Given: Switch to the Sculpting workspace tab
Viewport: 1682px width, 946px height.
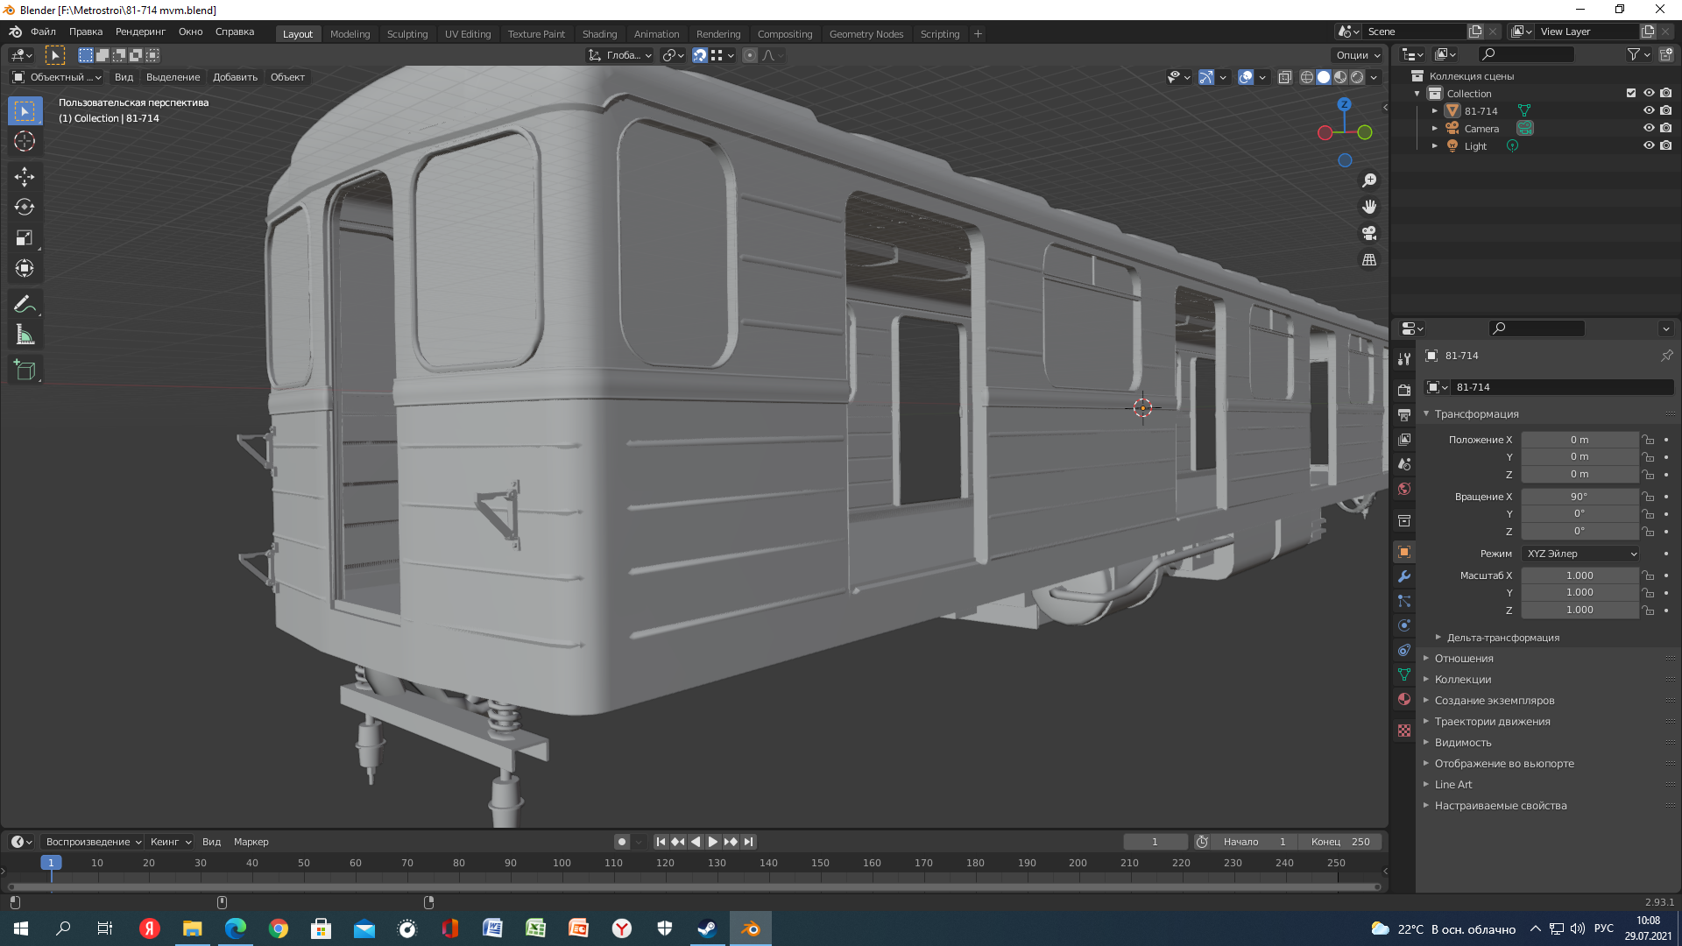Looking at the screenshot, I should (x=407, y=34).
